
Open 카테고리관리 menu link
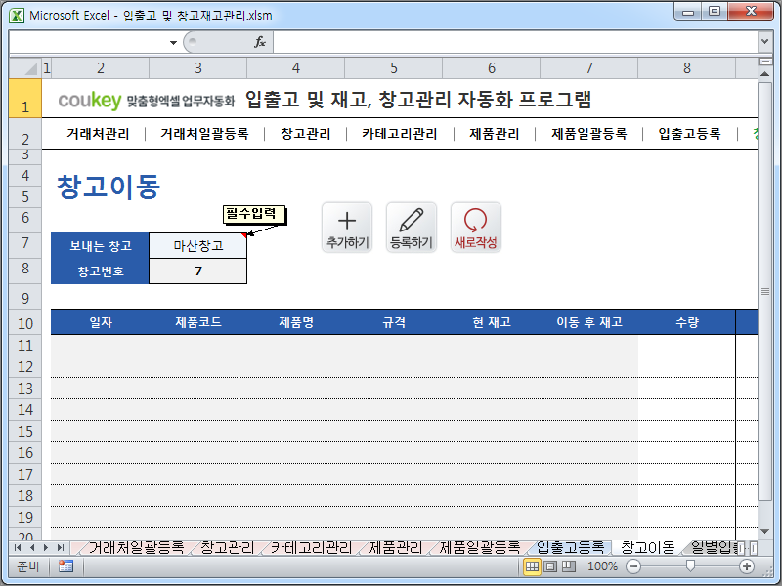(400, 134)
